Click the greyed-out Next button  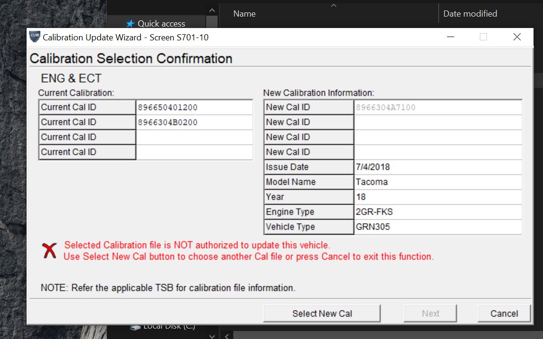[x=430, y=313]
